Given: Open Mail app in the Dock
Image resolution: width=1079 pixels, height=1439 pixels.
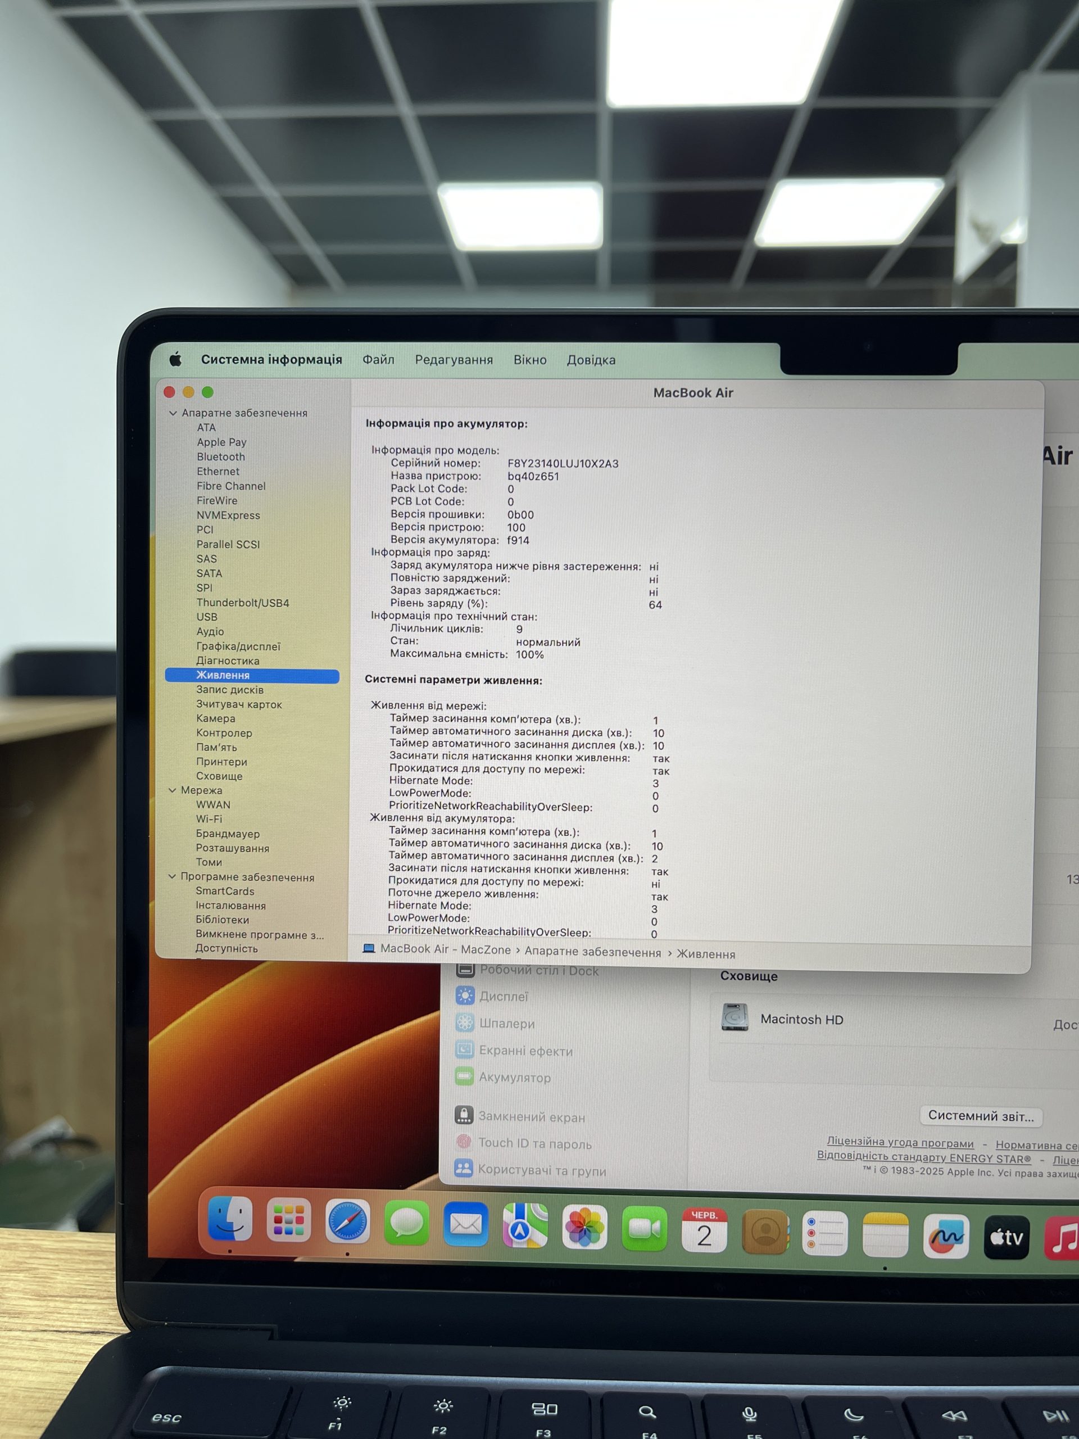Looking at the screenshot, I should click(466, 1224).
